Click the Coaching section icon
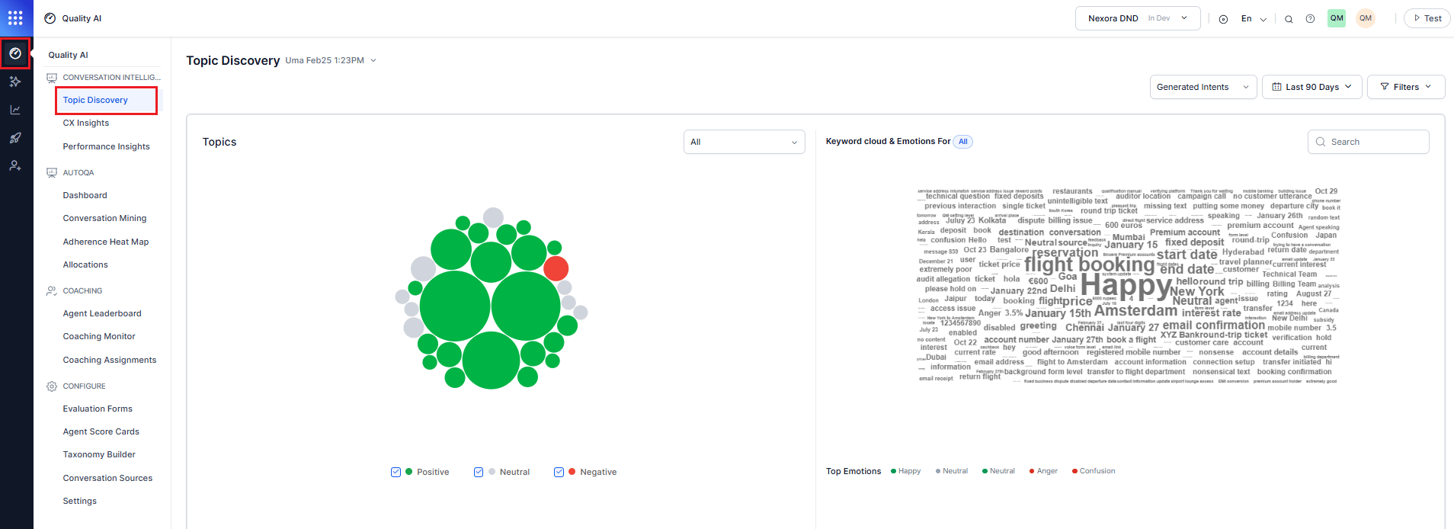The image size is (1454, 529). (x=52, y=291)
